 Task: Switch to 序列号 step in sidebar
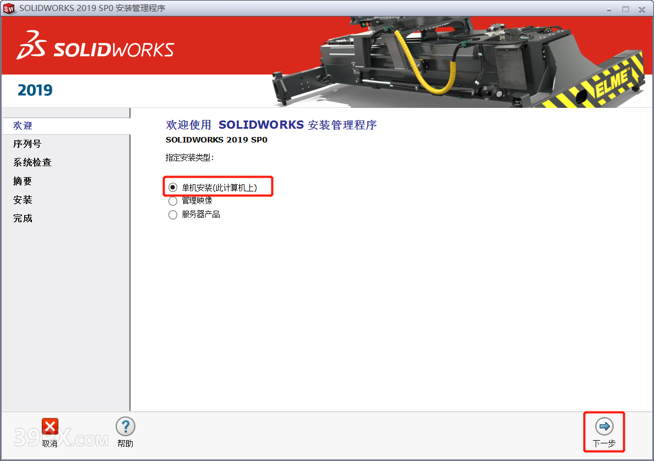tap(27, 144)
